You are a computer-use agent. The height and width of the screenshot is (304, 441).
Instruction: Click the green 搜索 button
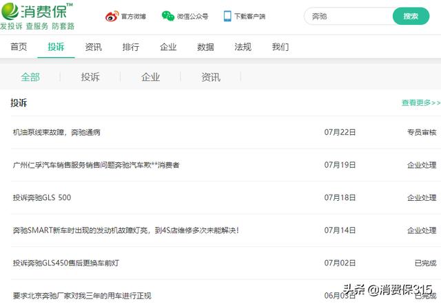pos(411,17)
